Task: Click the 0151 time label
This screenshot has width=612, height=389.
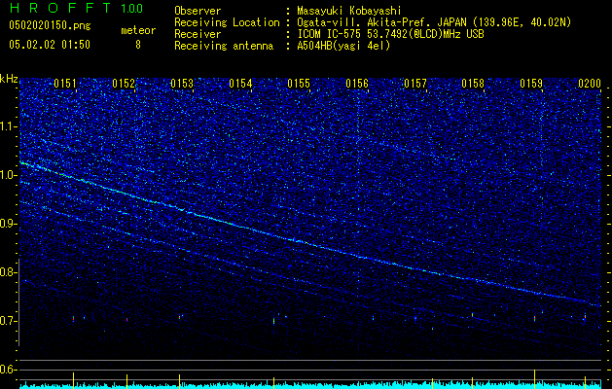Action: coord(65,84)
